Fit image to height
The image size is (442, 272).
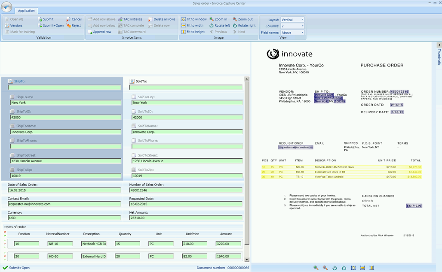pos(193,32)
